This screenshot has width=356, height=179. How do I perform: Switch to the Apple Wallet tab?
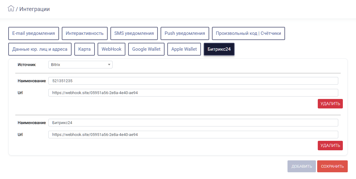pos(184,49)
